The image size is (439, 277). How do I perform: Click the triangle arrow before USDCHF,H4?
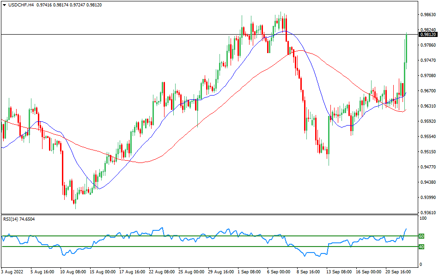tap(4, 5)
